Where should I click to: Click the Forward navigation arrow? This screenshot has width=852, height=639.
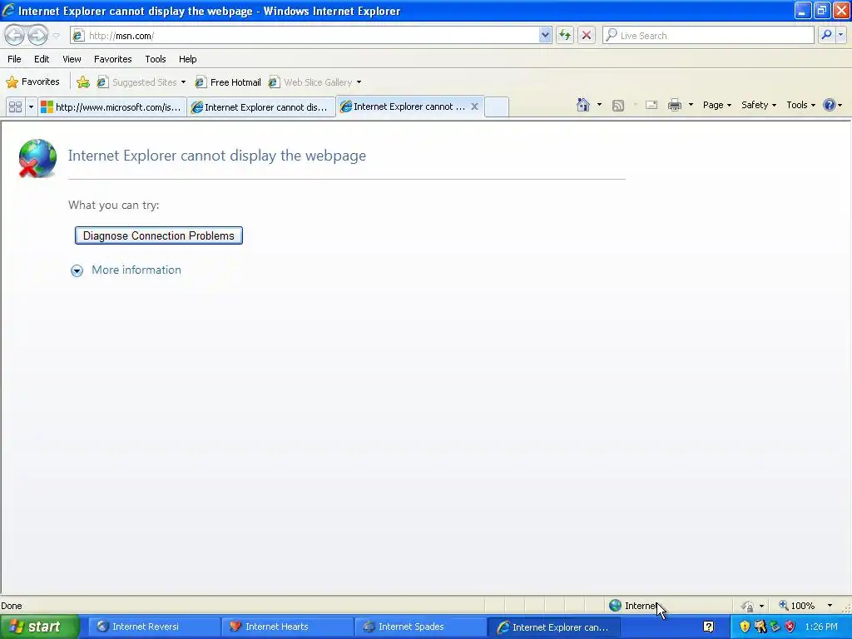37,35
